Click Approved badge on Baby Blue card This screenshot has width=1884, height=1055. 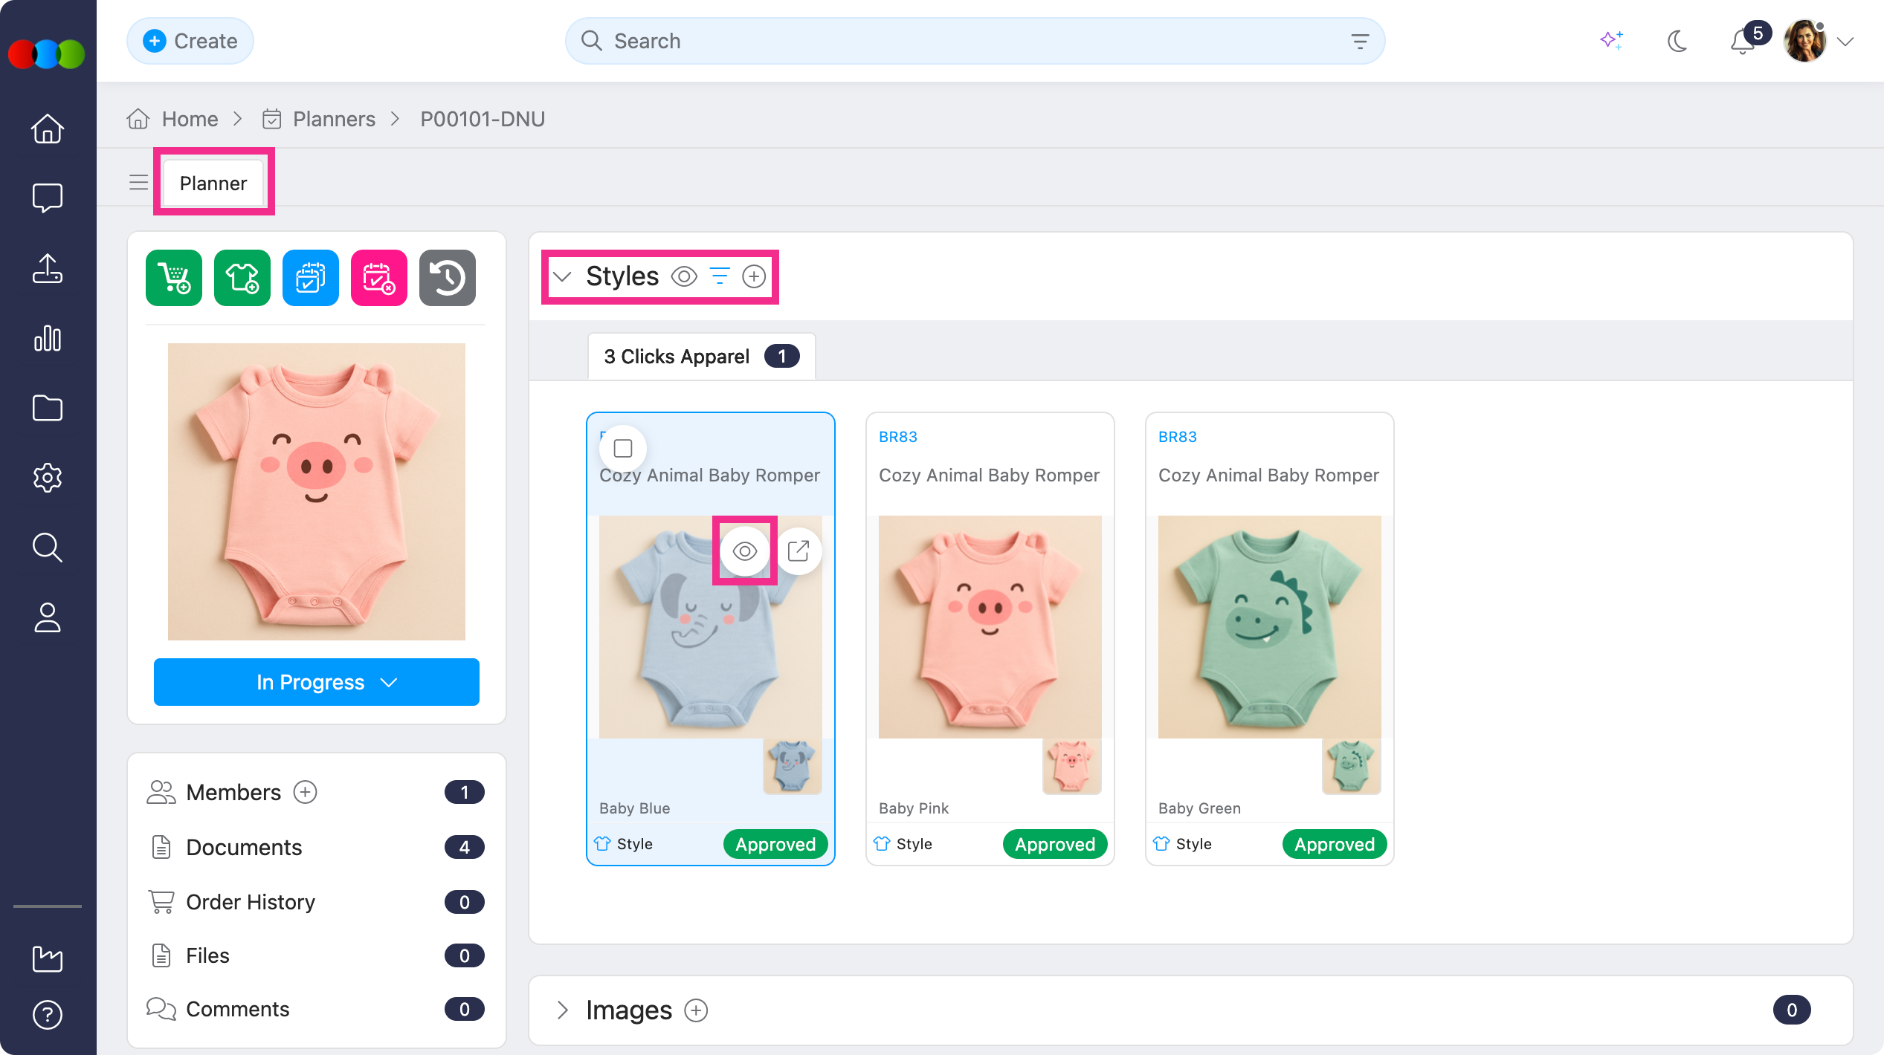tap(775, 844)
